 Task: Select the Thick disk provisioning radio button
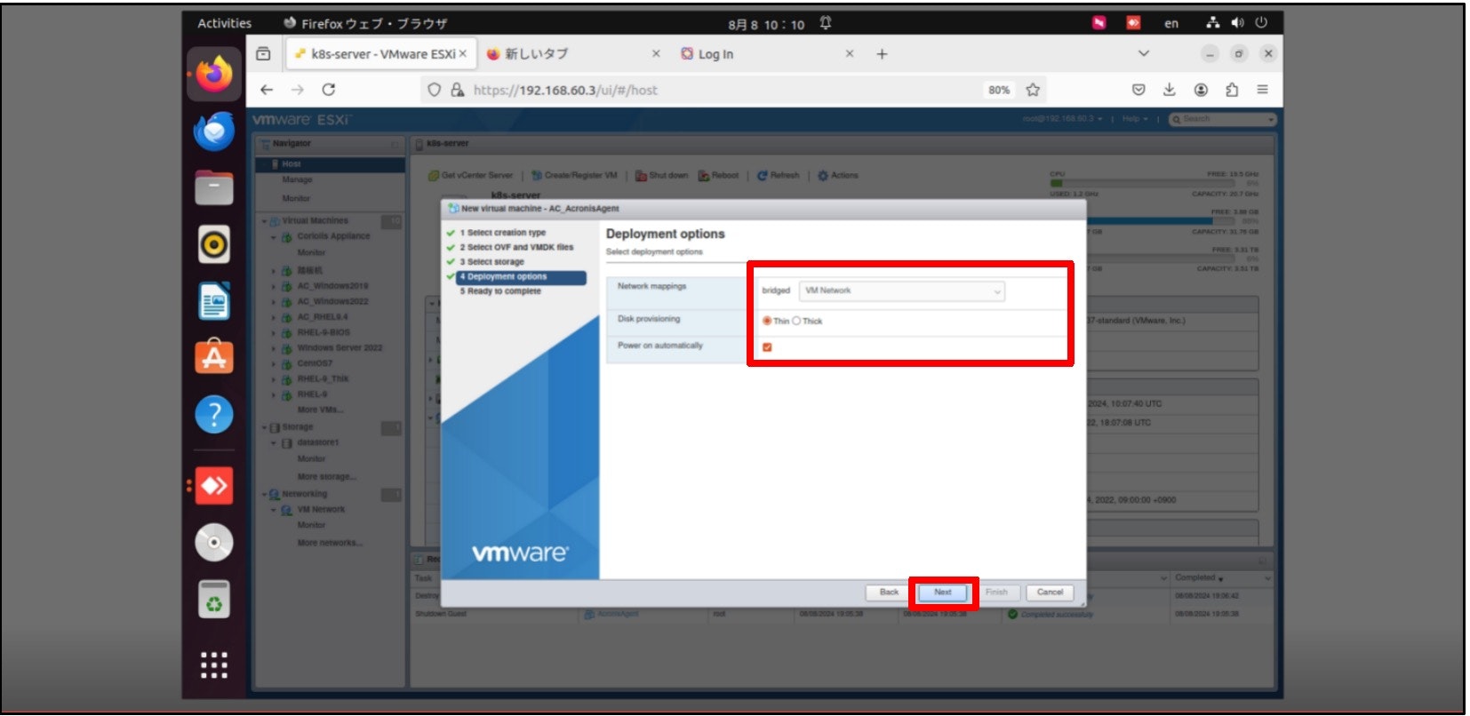tap(796, 321)
